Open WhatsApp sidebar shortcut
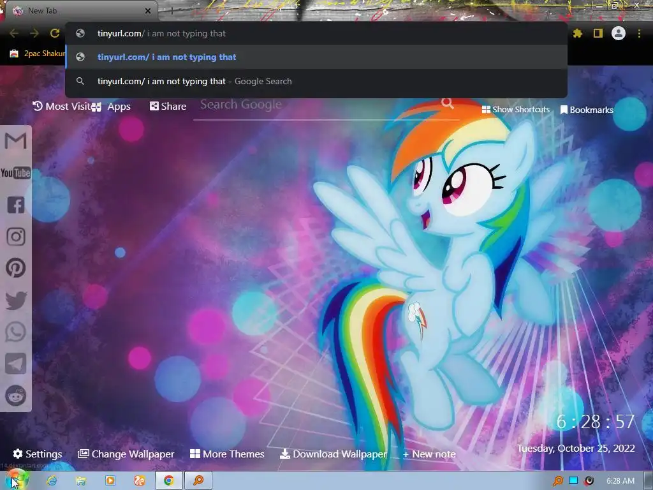Viewport: 653px width, 490px height. [x=16, y=332]
